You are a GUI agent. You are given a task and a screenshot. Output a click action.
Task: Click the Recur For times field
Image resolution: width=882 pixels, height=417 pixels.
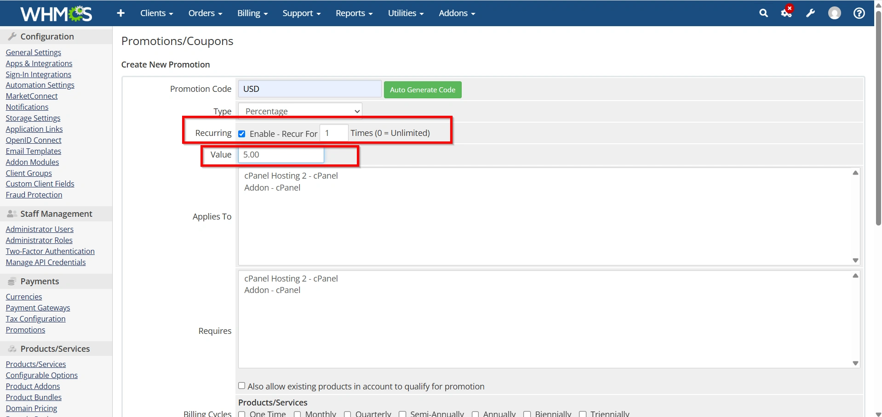point(334,133)
